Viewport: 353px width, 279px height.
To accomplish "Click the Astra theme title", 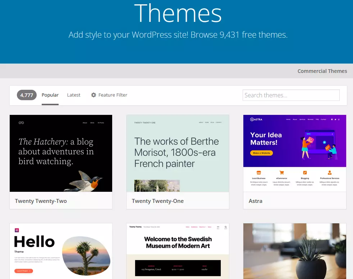I will click(255, 201).
